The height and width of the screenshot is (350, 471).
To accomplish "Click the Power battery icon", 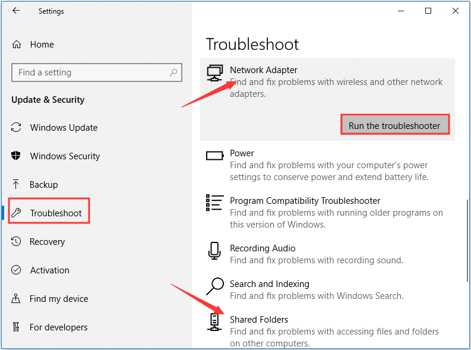I will (215, 156).
